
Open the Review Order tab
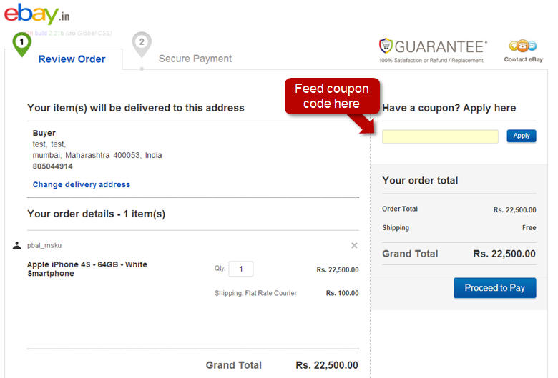pos(72,59)
